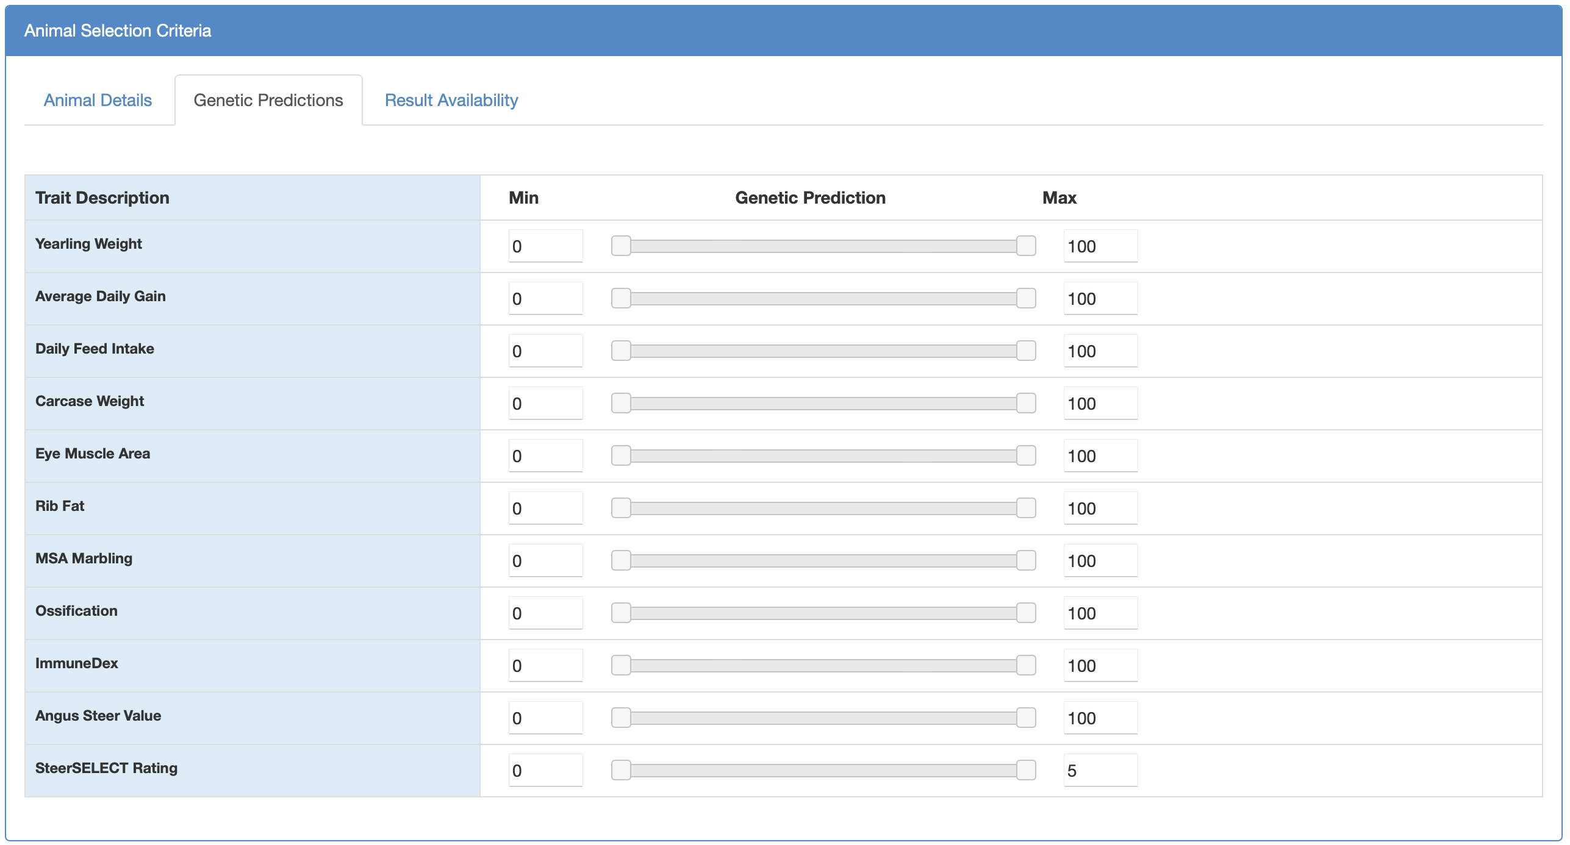Open the Animal Details tab
Viewport: 1570px width, 845px height.
tap(98, 100)
